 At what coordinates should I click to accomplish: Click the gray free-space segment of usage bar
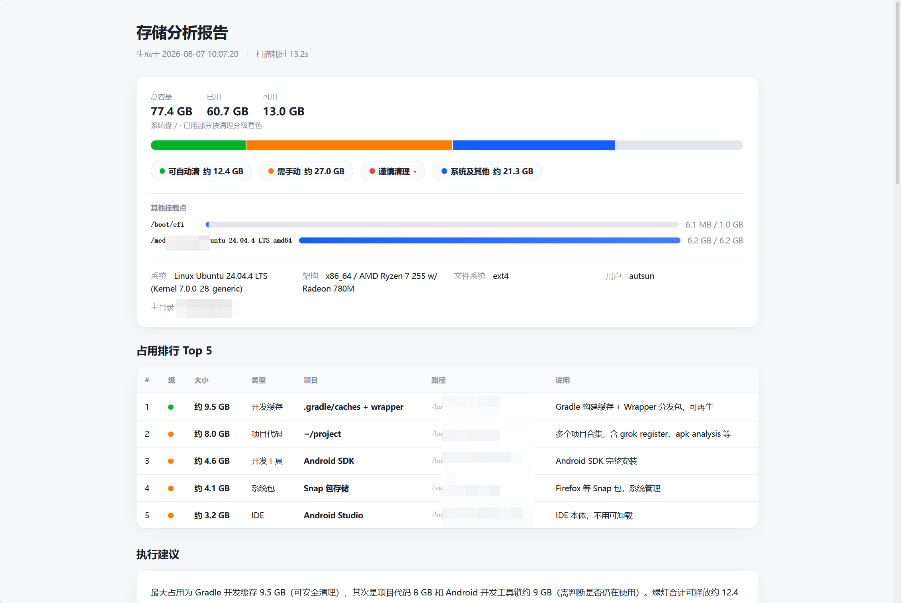click(679, 145)
